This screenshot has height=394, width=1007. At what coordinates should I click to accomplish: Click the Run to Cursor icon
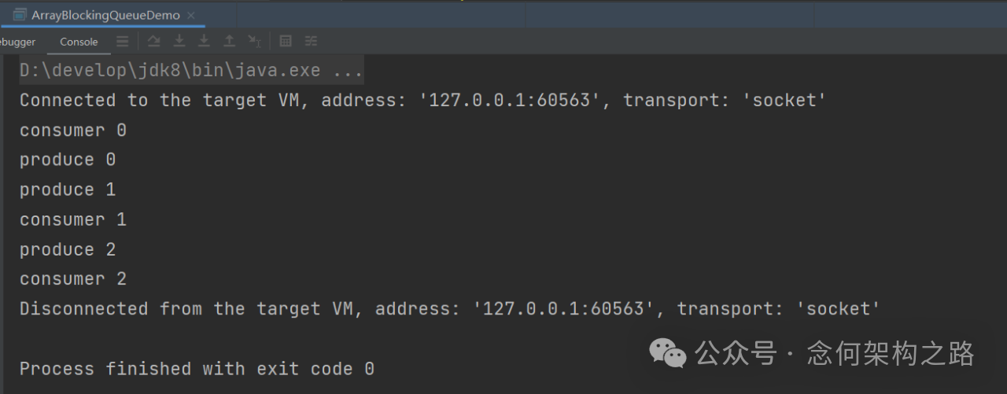[254, 42]
